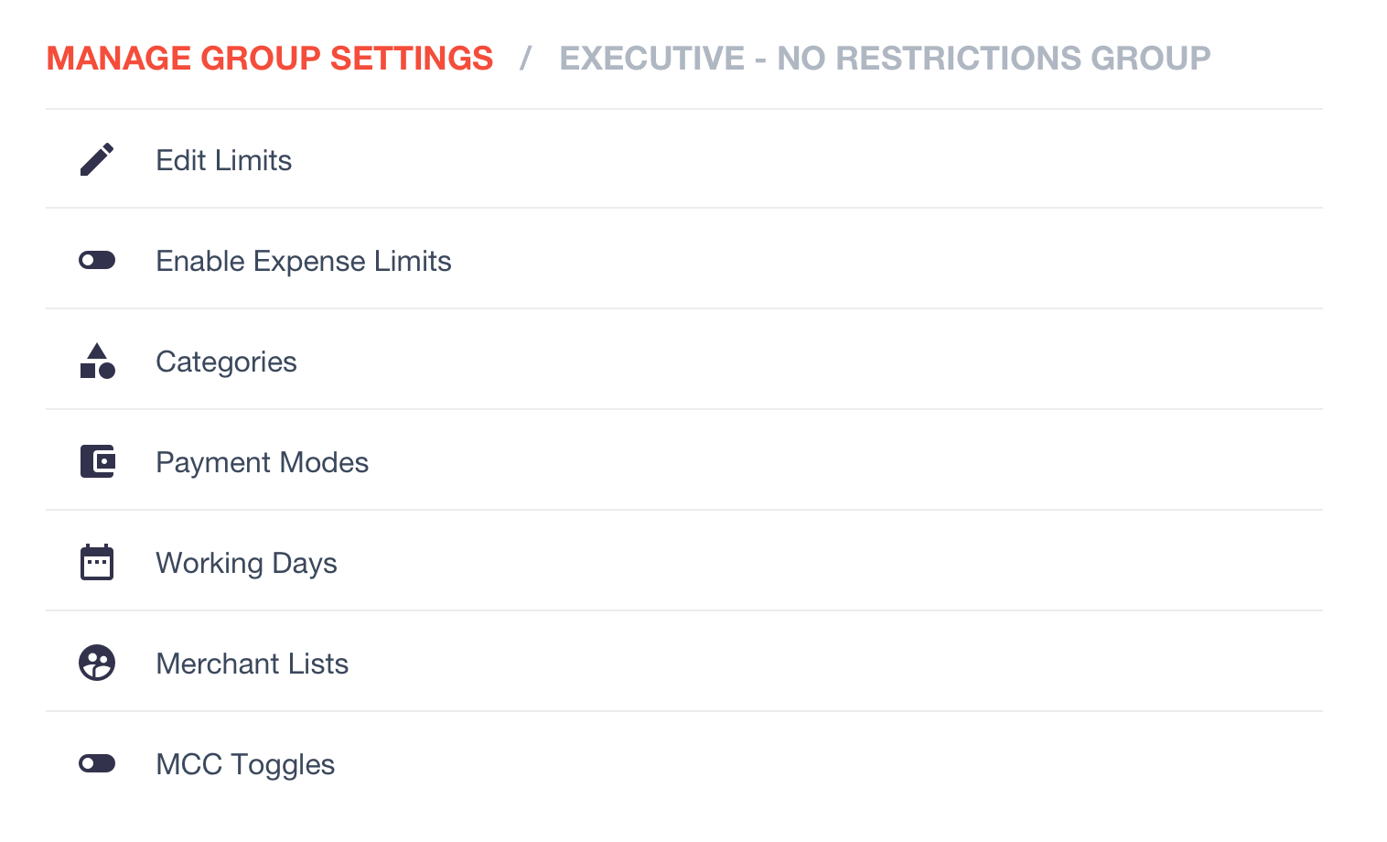Screen dimensions: 1387x842
Task: Select the calendar icon for Working Days
Action: (97, 562)
